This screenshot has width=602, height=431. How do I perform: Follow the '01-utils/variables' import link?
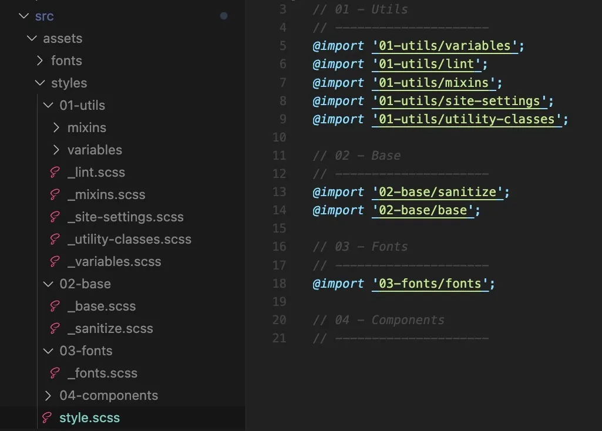point(445,46)
